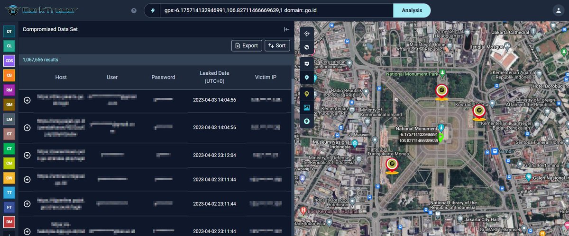569x236 pixels.
Task: Collapse the Compromised Data Set panel
Action: [286, 29]
